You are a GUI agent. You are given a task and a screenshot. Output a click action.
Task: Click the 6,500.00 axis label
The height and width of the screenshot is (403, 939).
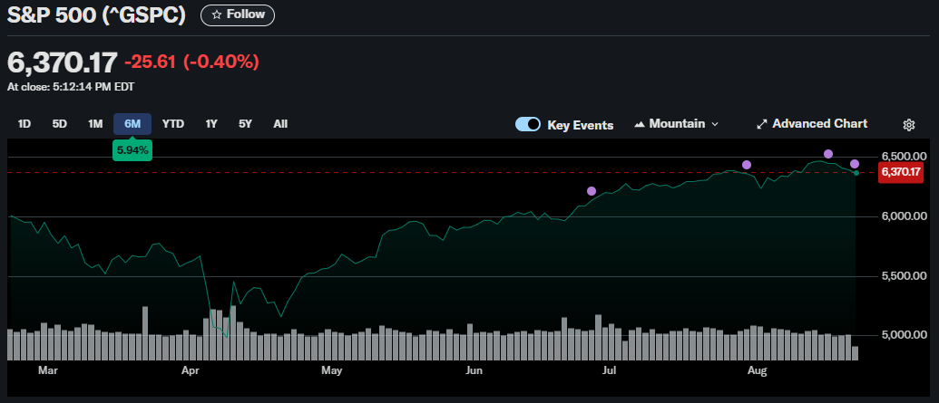[x=904, y=156]
